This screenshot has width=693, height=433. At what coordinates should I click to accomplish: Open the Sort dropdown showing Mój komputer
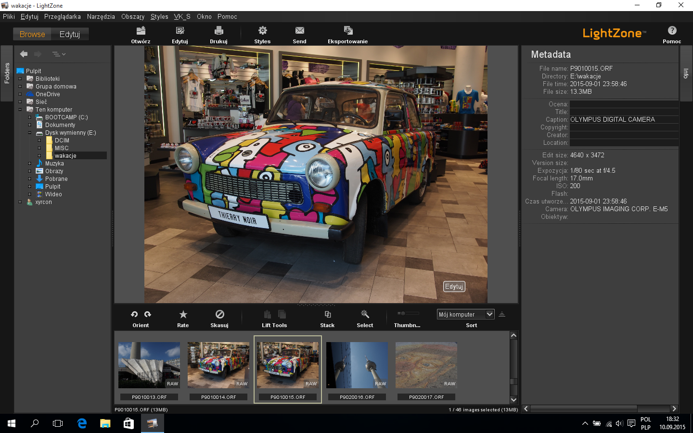click(x=465, y=314)
